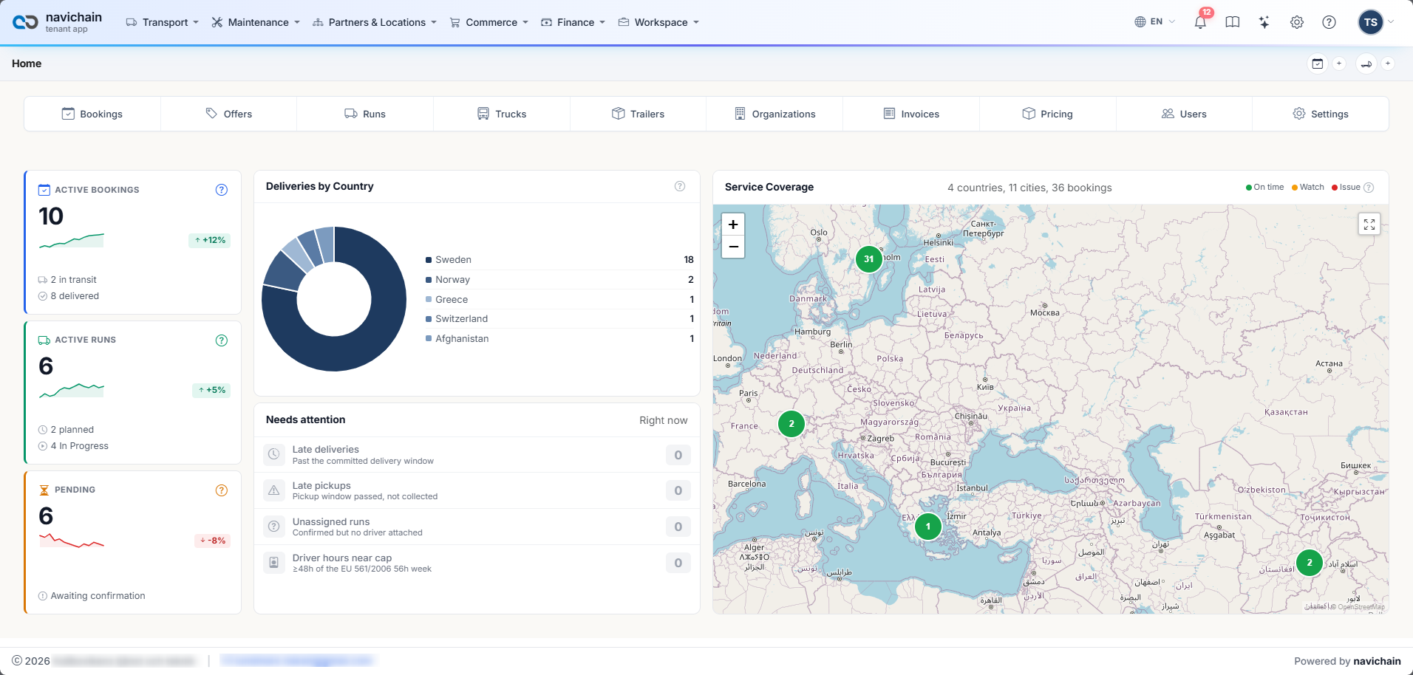
Task: Select the Sweden row in the deliveries legend
Action: (x=559, y=260)
